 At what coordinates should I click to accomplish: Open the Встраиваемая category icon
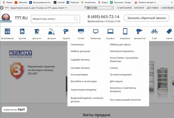[8, 32]
